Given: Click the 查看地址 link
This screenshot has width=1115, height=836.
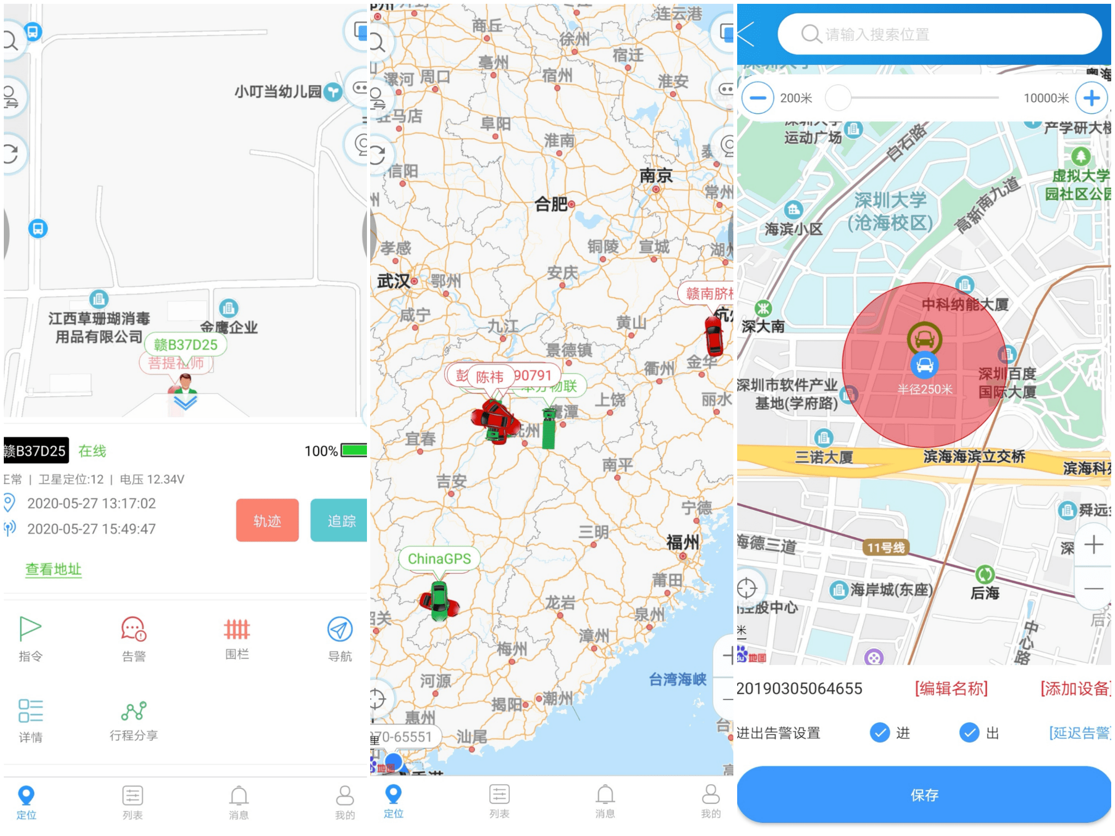Looking at the screenshot, I should pos(53,569).
